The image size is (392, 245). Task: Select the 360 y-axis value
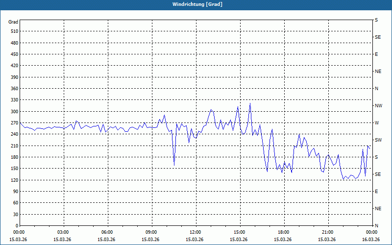coord(14,89)
